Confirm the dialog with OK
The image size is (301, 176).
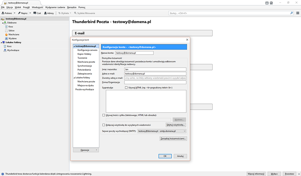(165, 156)
